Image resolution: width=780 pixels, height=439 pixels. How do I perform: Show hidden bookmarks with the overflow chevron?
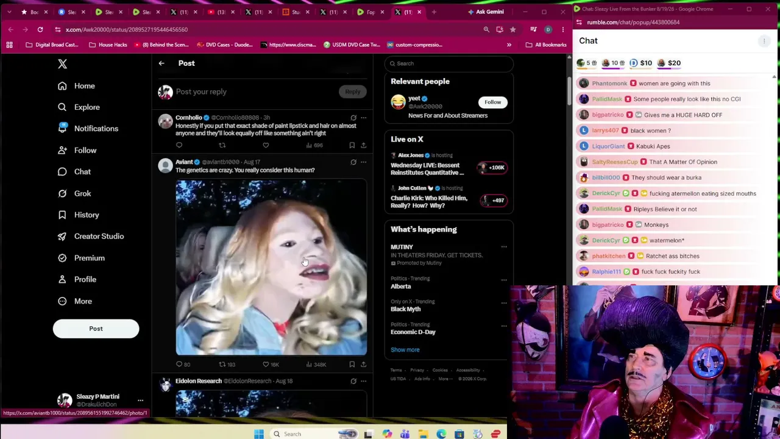509,45
